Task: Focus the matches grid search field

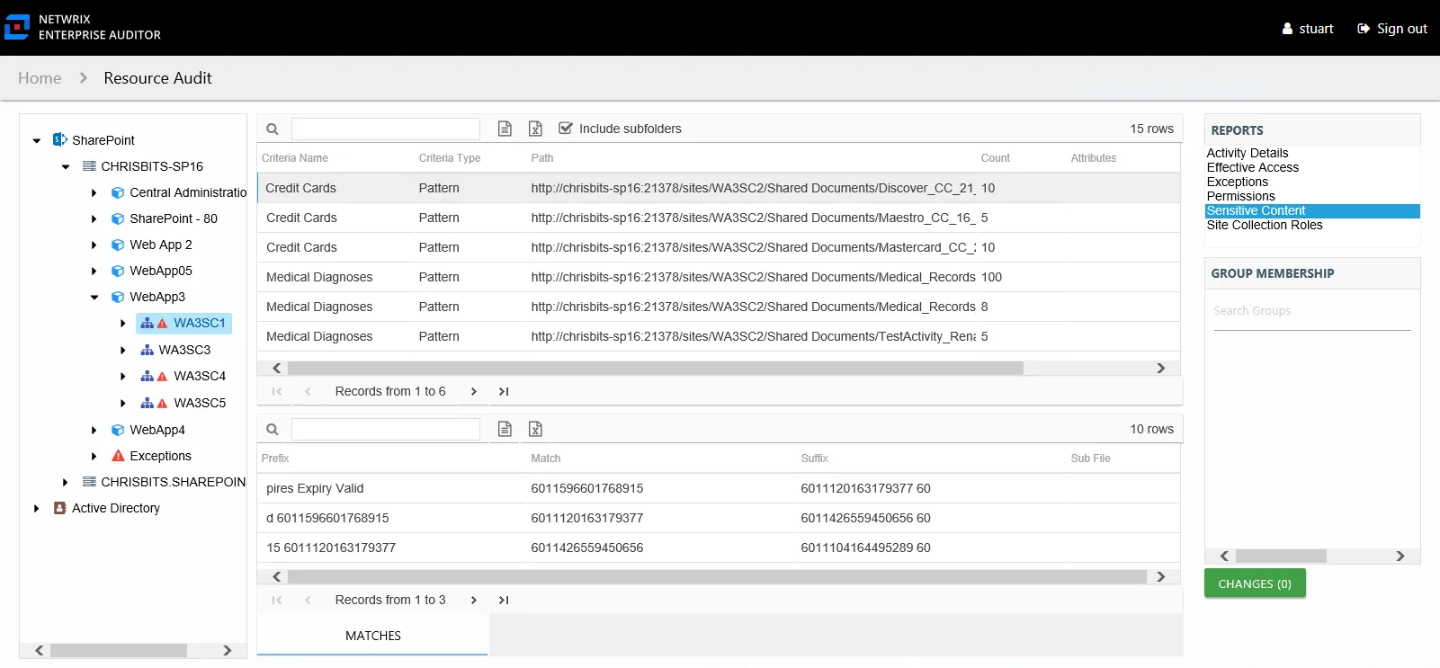Action: click(385, 429)
